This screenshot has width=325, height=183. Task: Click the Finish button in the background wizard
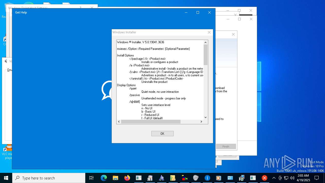(x=226, y=146)
